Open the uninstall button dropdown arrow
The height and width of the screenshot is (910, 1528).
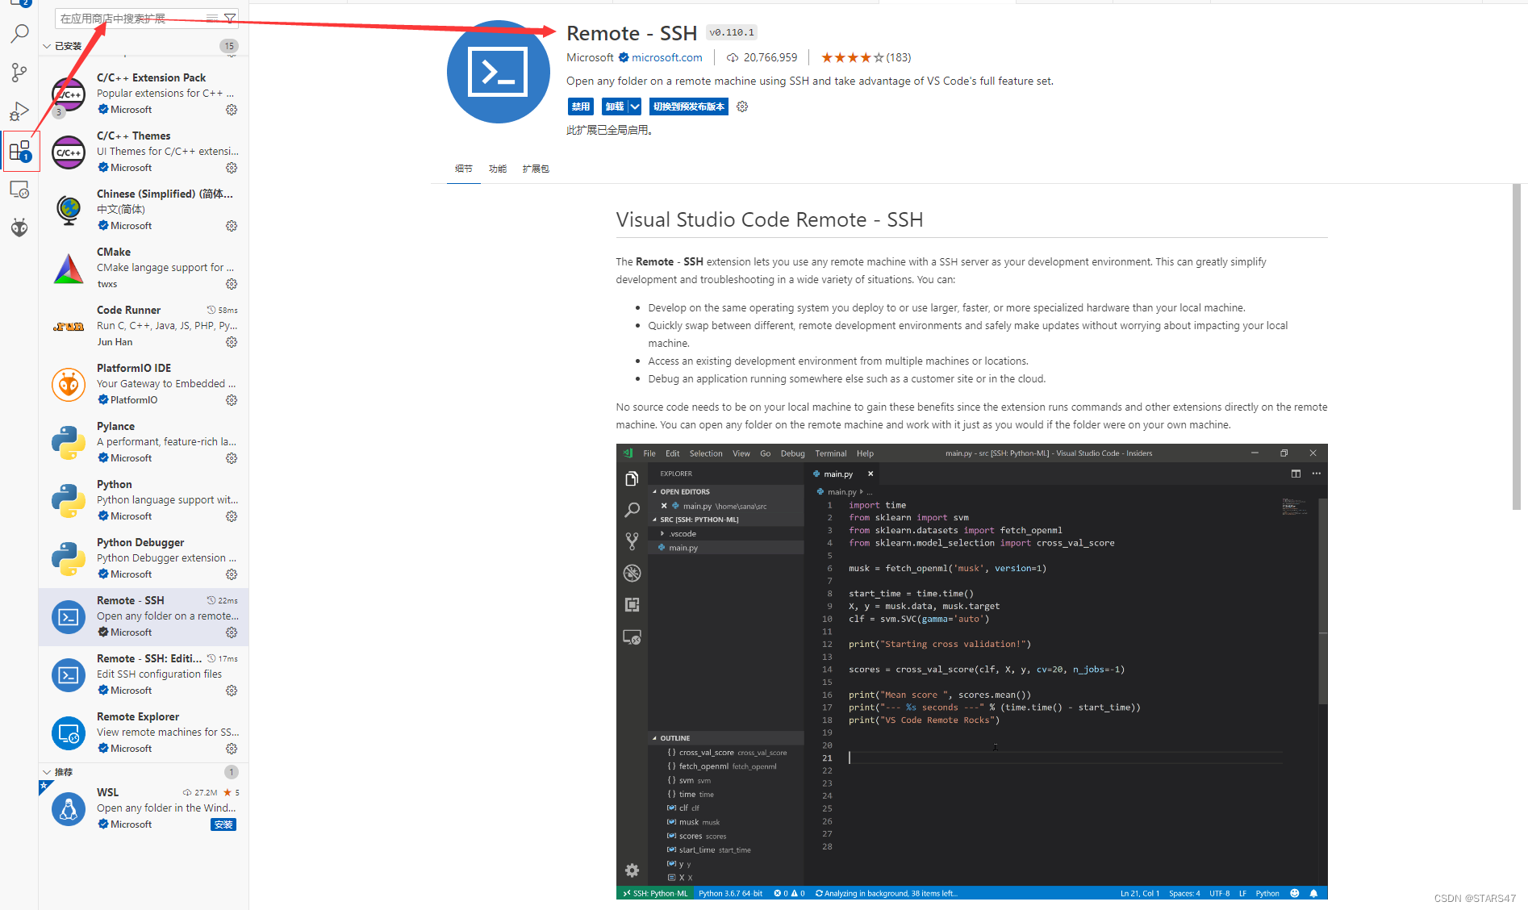point(635,106)
